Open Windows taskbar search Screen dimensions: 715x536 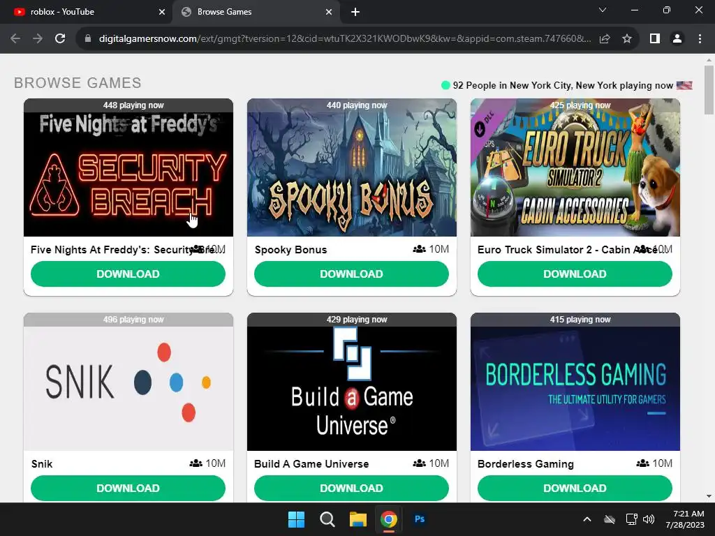pyautogui.click(x=327, y=519)
